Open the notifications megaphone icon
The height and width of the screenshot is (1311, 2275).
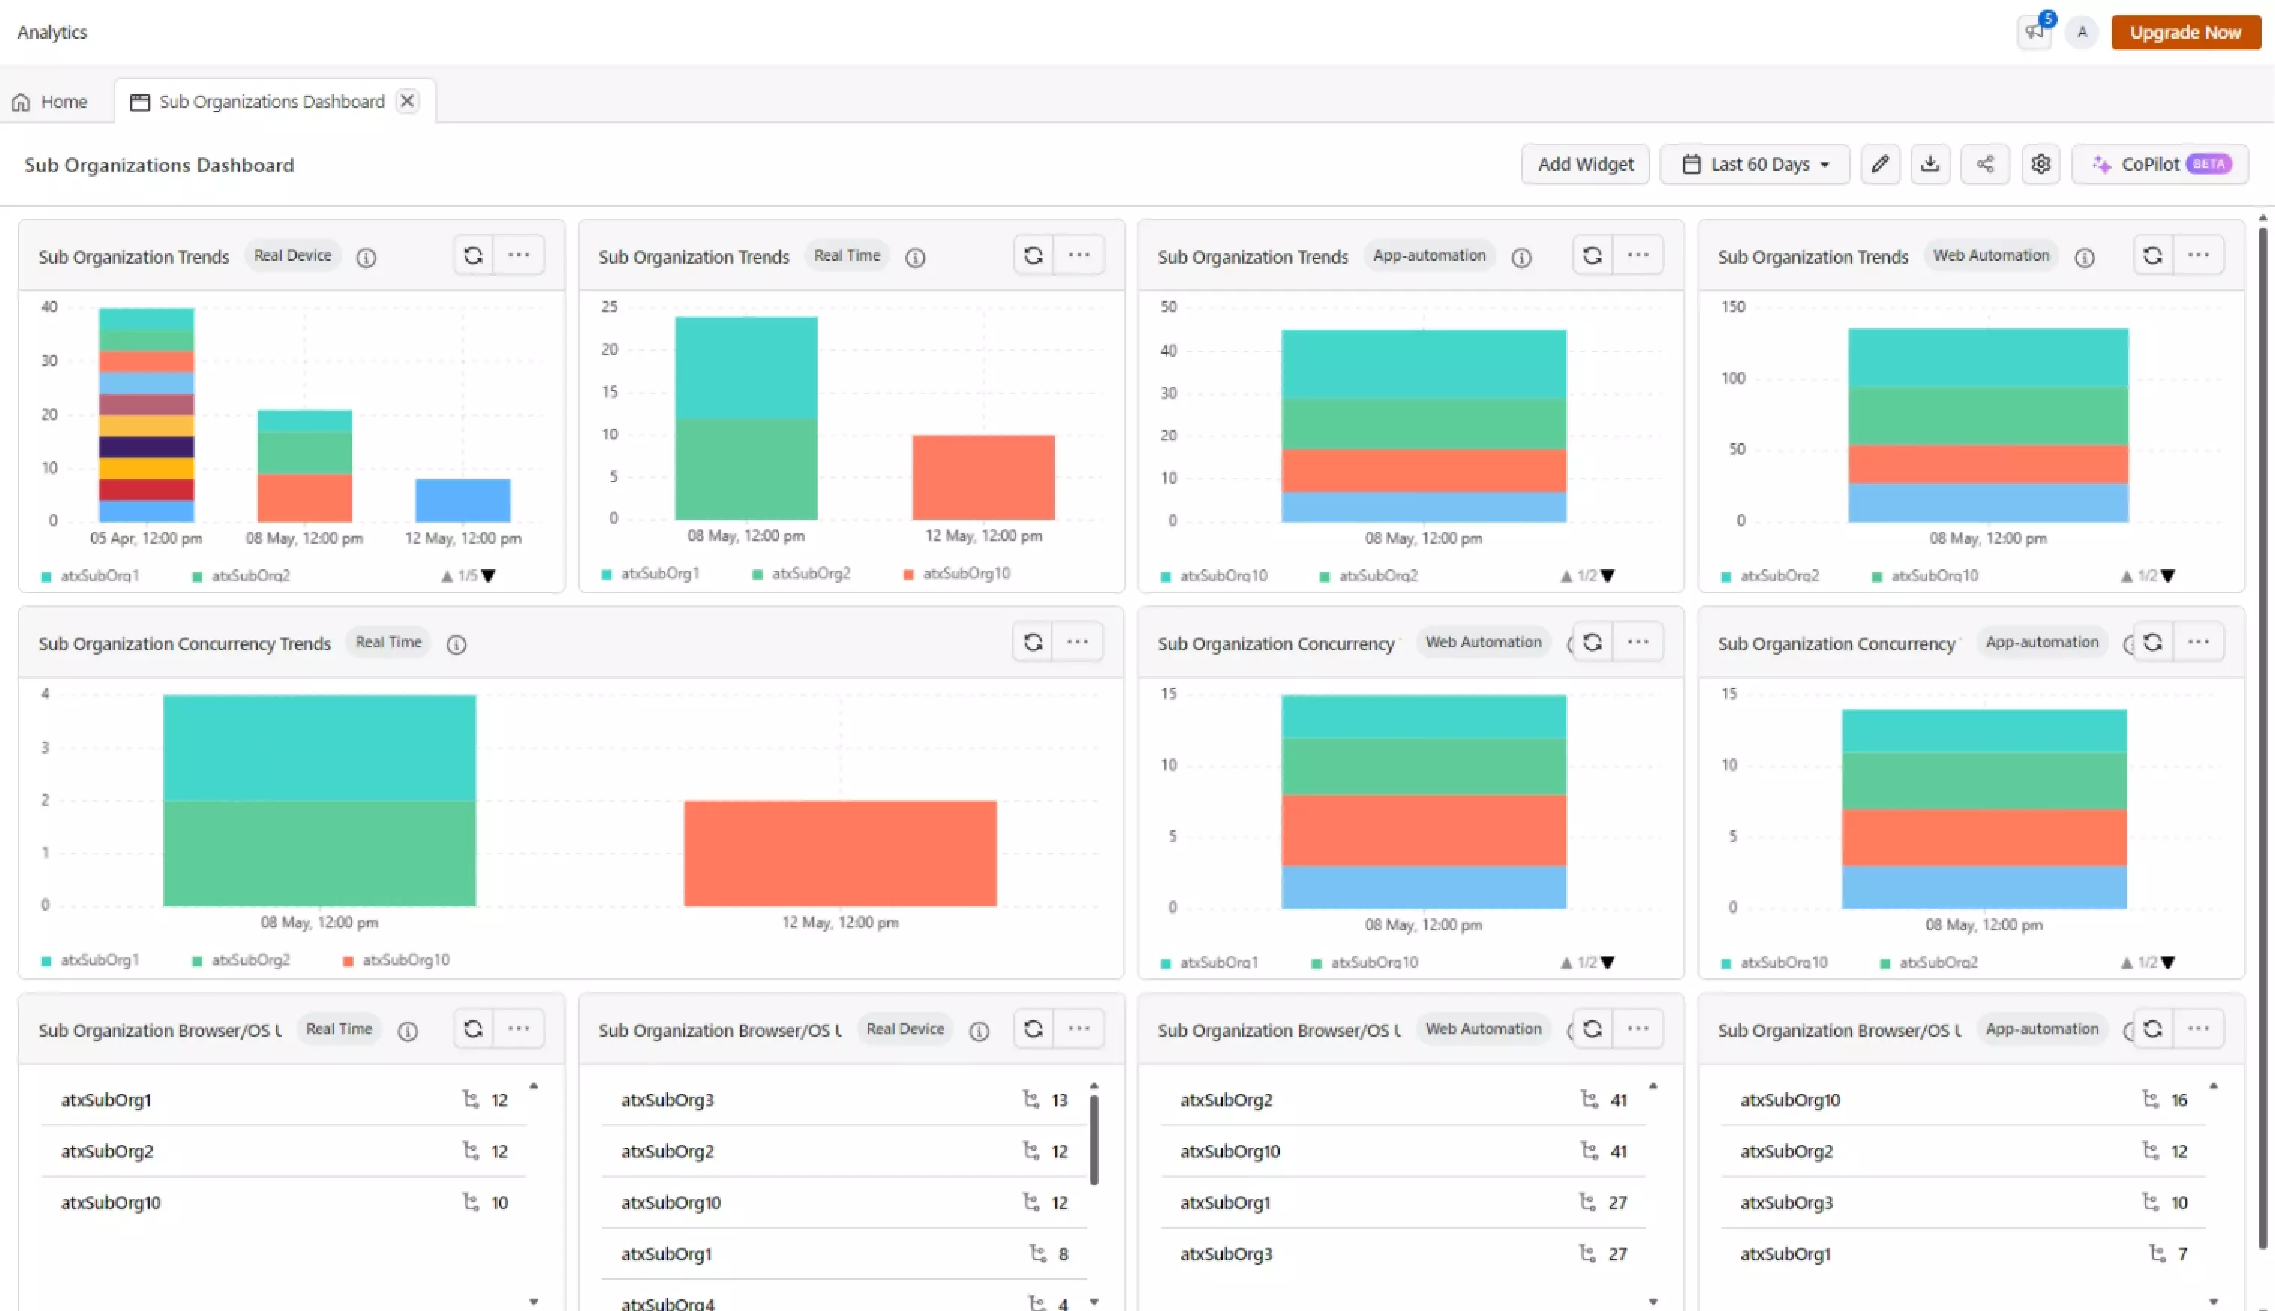(x=2034, y=32)
